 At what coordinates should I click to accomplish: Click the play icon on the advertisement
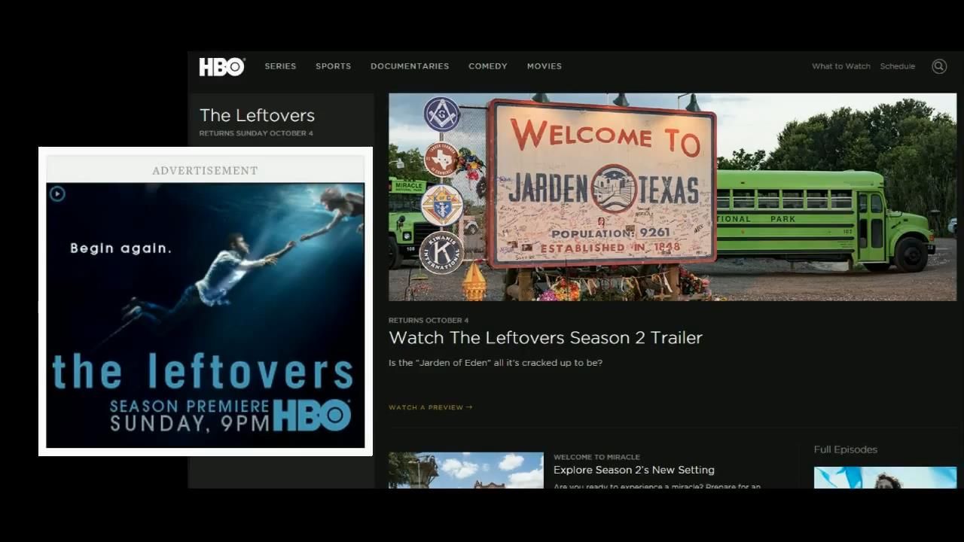[x=57, y=194]
